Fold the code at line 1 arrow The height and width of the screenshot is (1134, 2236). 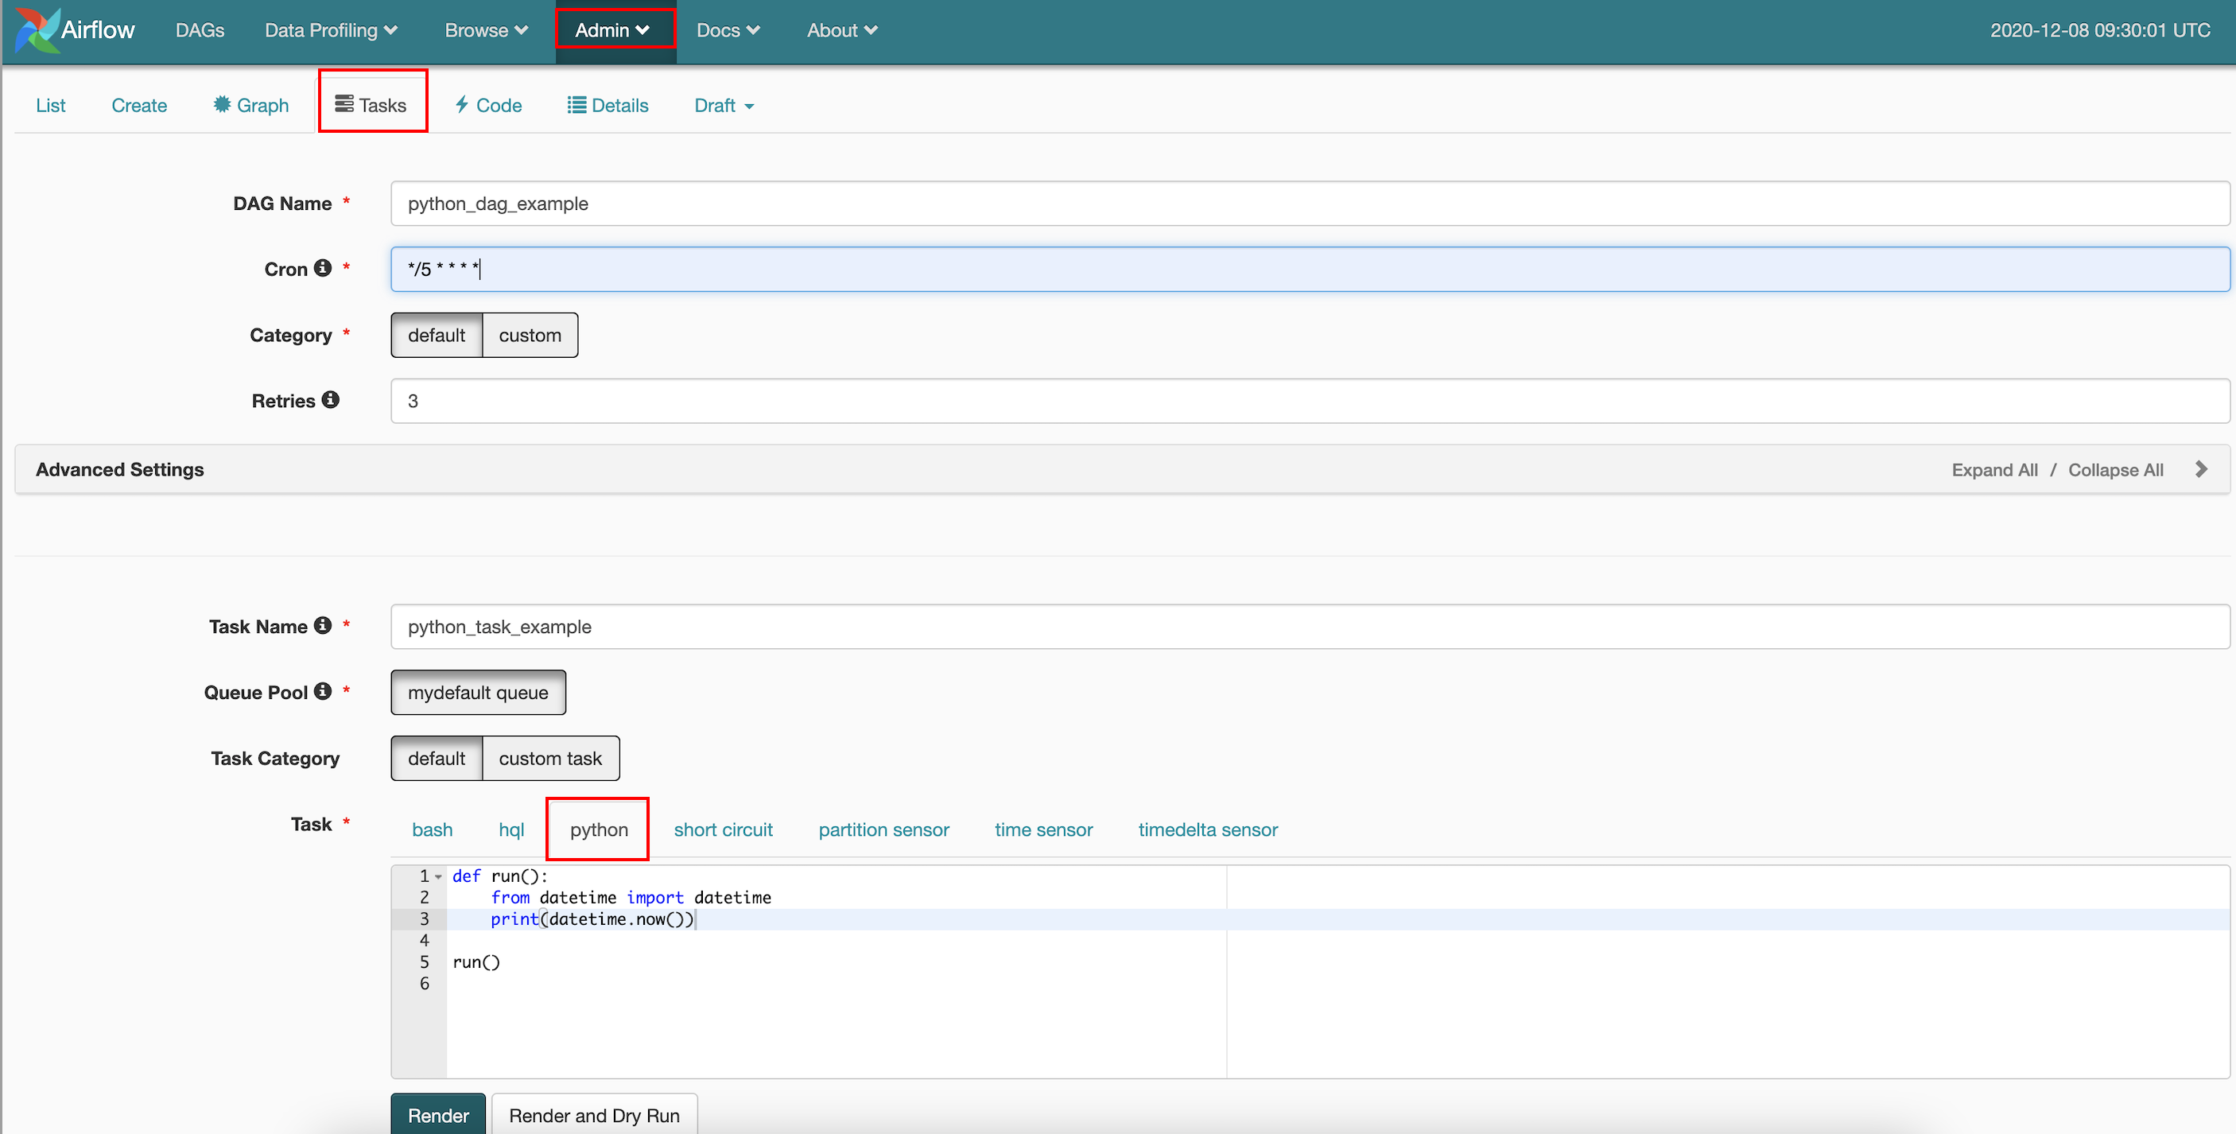point(438,877)
